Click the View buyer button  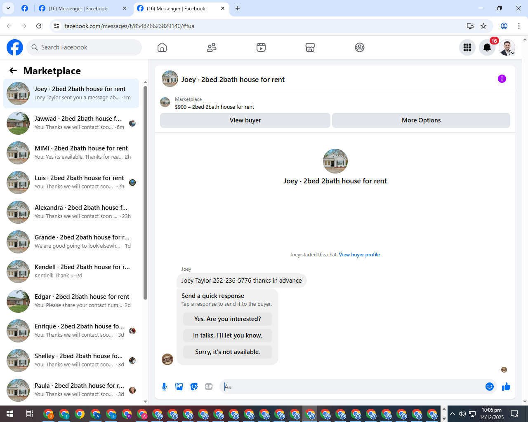[x=245, y=120]
